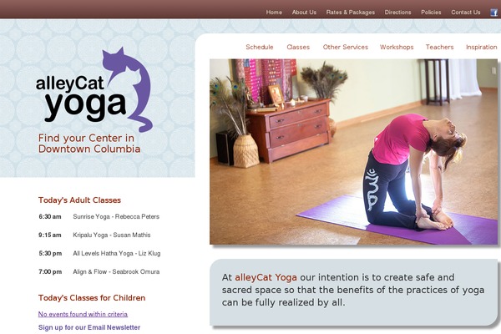Image resolution: width=501 pixels, height=334 pixels.
Task: Open the Contact Us page
Action: 466,13
